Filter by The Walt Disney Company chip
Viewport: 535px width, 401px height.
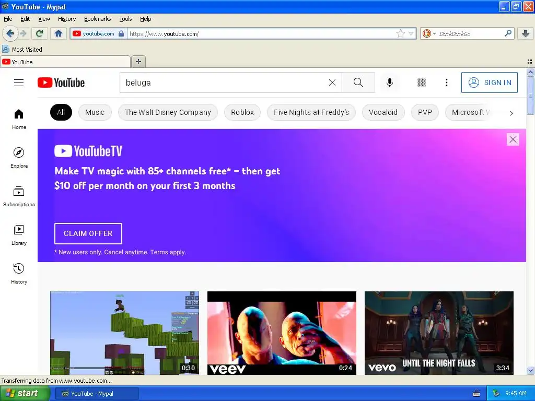click(x=168, y=112)
